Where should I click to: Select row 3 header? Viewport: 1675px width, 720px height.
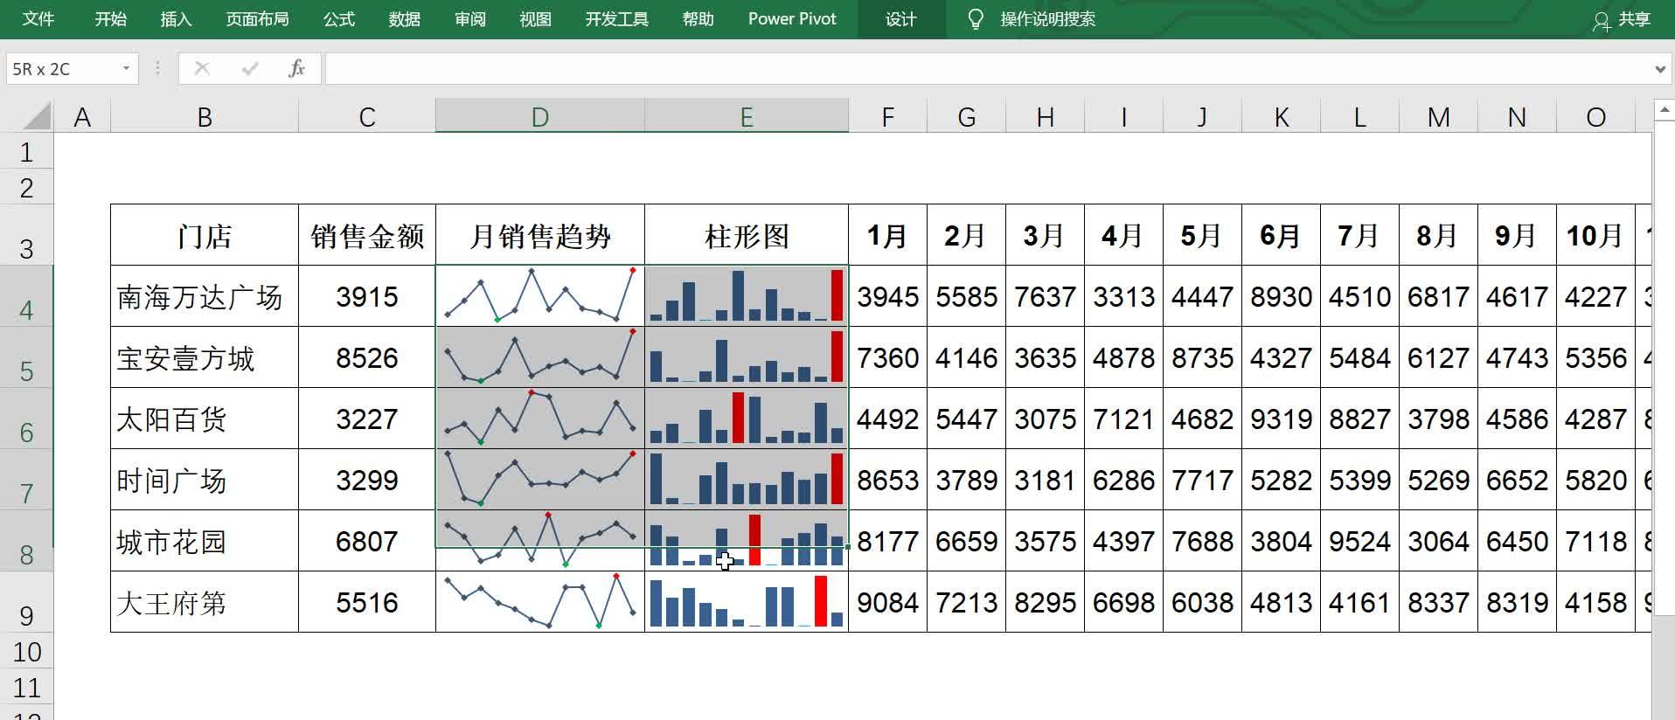[x=26, y=235]
